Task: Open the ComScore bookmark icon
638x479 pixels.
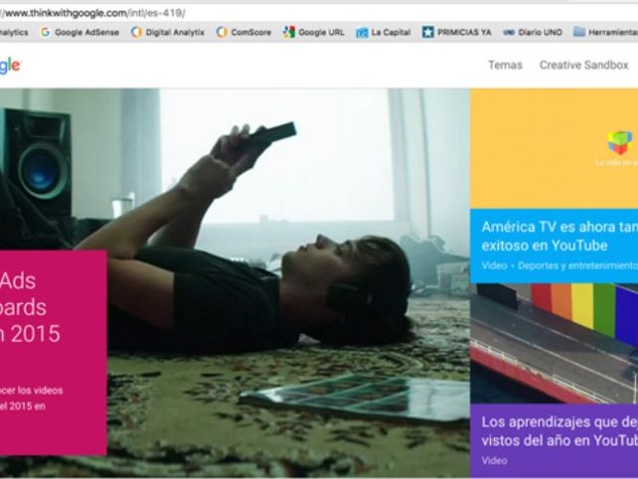Action: [222, 32]
